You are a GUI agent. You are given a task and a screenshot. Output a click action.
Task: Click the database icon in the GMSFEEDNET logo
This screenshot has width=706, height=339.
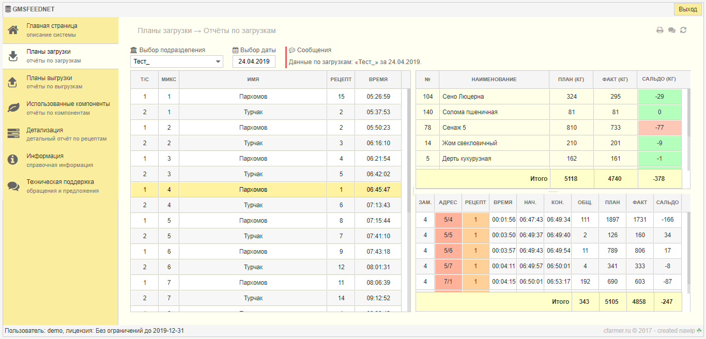pyautogui.click(x=8, y=9)
